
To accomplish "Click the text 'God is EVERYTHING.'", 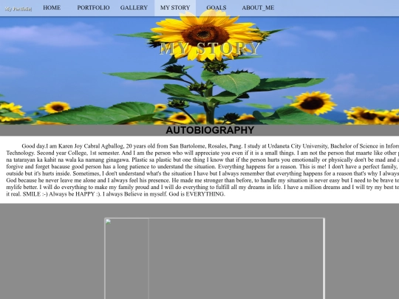I will [197, 194].
